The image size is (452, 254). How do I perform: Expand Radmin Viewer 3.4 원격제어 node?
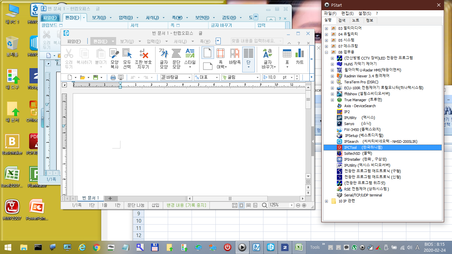coord(332,76)
